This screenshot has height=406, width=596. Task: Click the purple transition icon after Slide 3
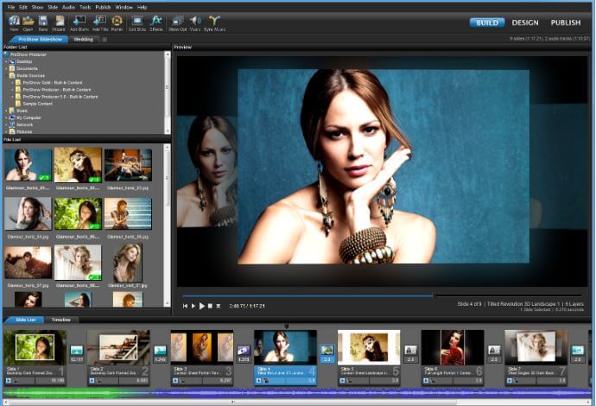pos(244,350)
